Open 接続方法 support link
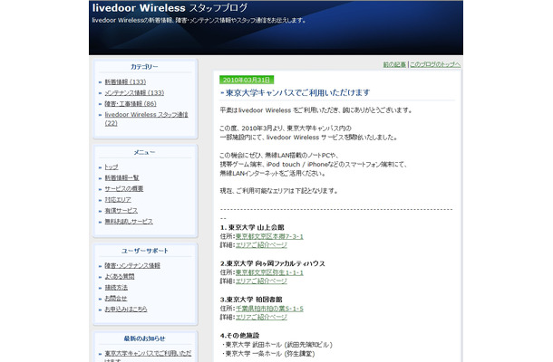This screenshot has width=553, height=362. 116,288
